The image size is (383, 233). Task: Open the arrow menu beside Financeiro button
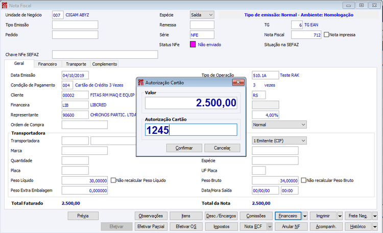(305, 216)
